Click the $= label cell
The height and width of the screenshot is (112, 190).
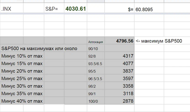pyautogui.click(x=119, y=9)
